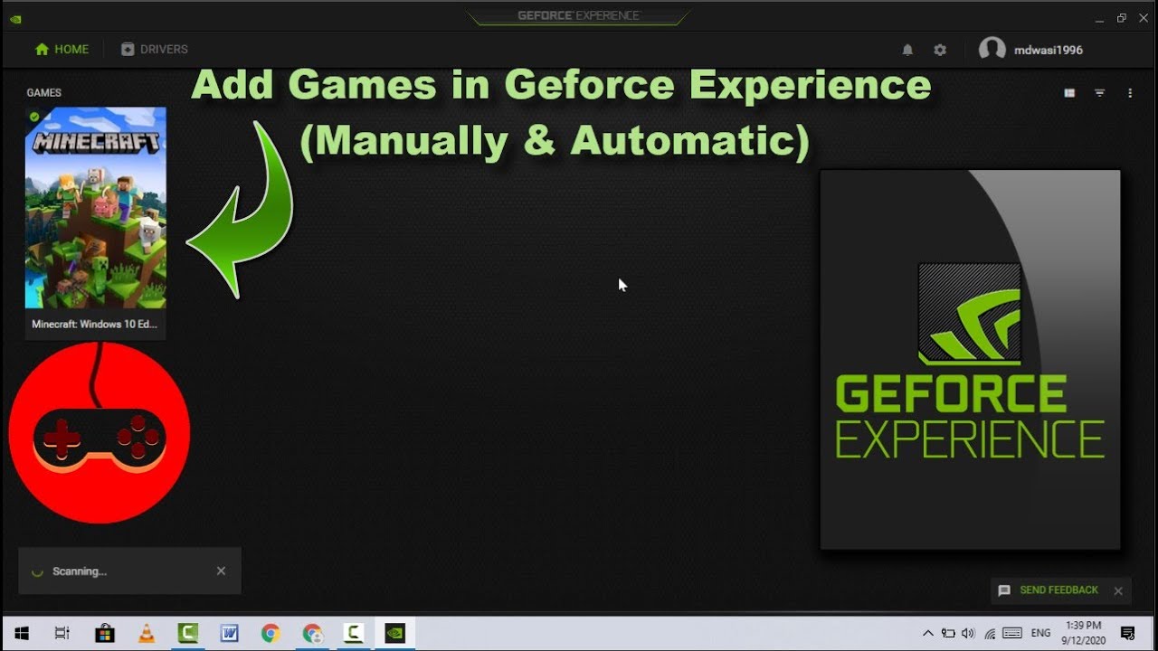Click the SEND FEEDBACK button

(1049, 590)
